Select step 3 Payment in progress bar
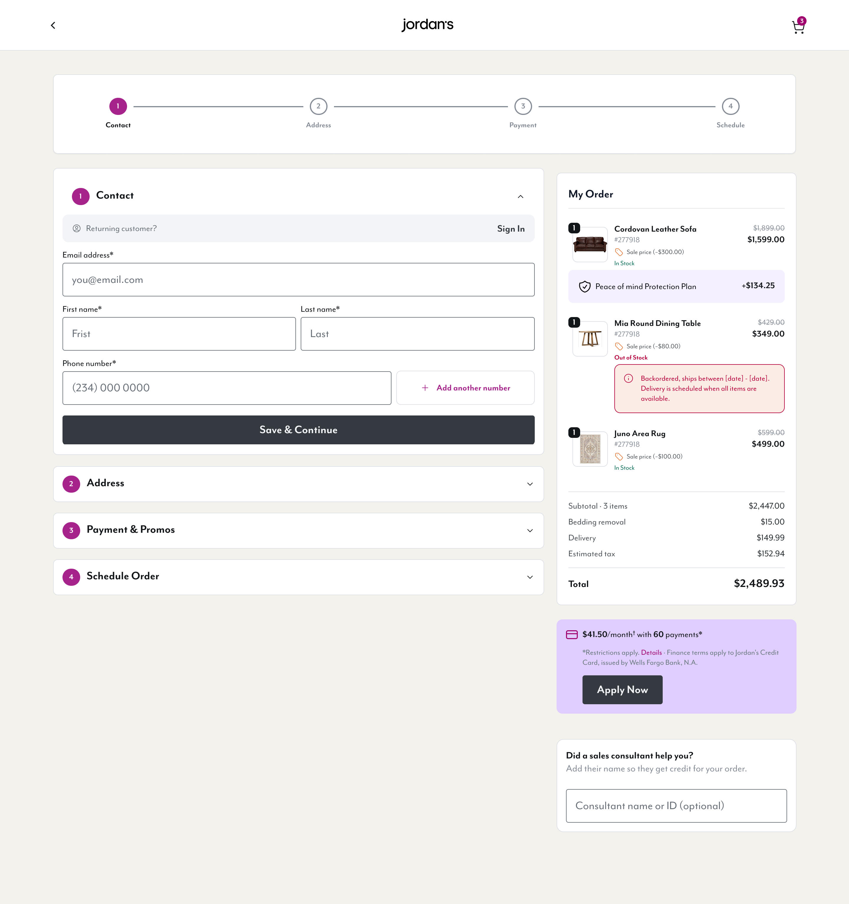The image size is (849, 904). 523,106
